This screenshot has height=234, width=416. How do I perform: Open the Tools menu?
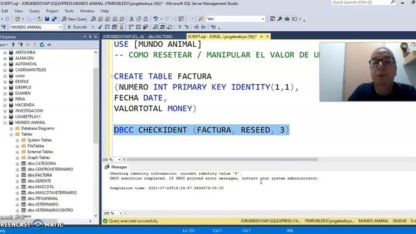[69, 11]
